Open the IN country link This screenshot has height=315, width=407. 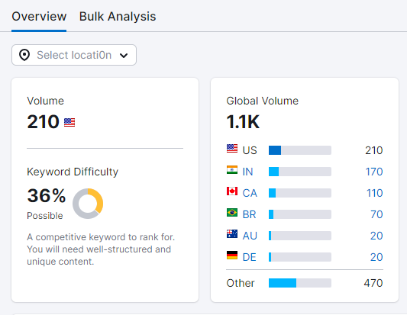point(247,172)
